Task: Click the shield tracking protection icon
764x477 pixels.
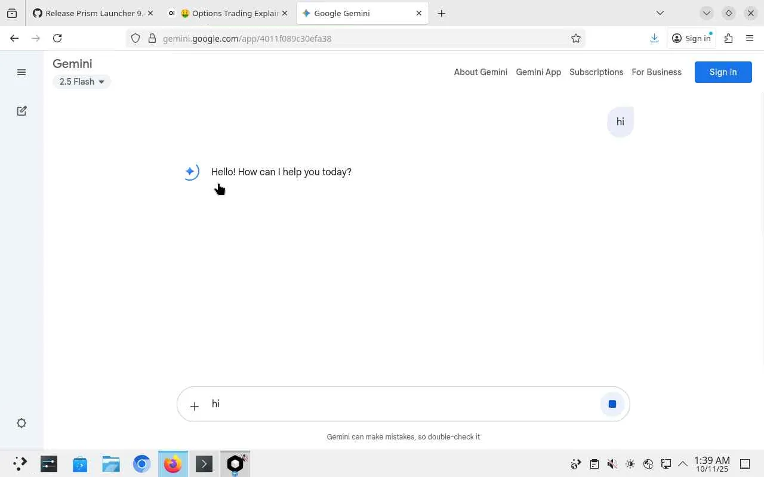Action: pyautogui.click(x=135, y=38)
